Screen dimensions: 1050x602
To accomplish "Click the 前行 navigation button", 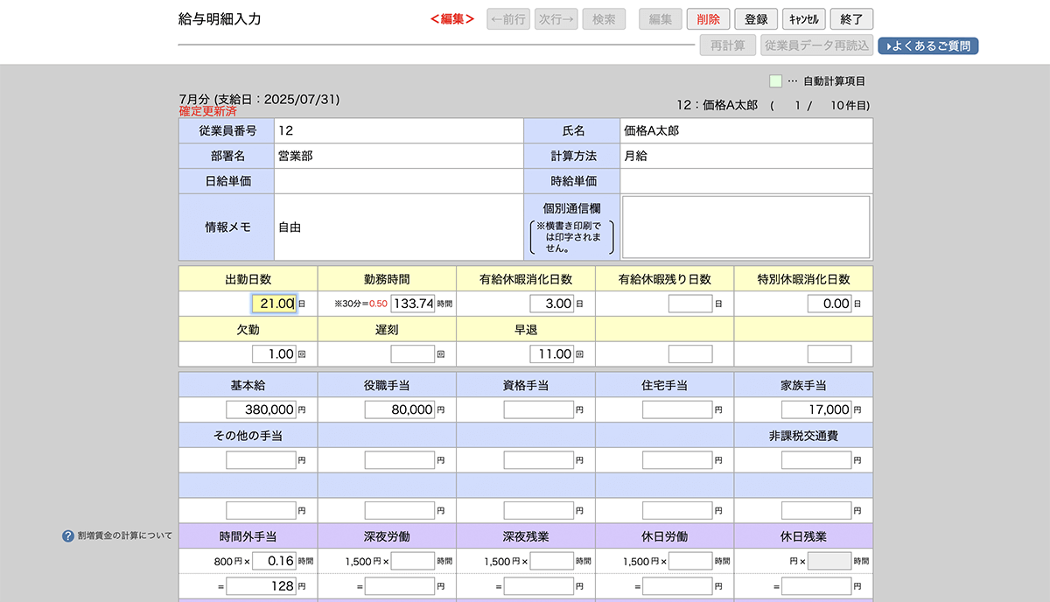I will [x=508, y=19].
